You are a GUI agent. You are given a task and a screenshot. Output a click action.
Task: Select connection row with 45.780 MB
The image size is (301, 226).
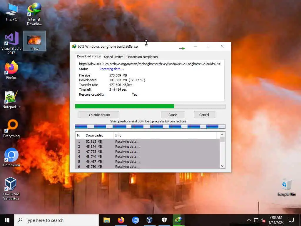click(148, 167)
